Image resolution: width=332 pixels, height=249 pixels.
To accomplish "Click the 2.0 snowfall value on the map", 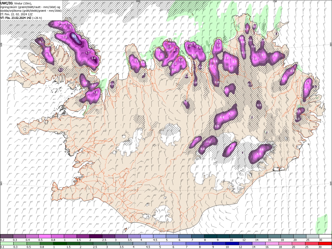I will (x=169, y=46).
